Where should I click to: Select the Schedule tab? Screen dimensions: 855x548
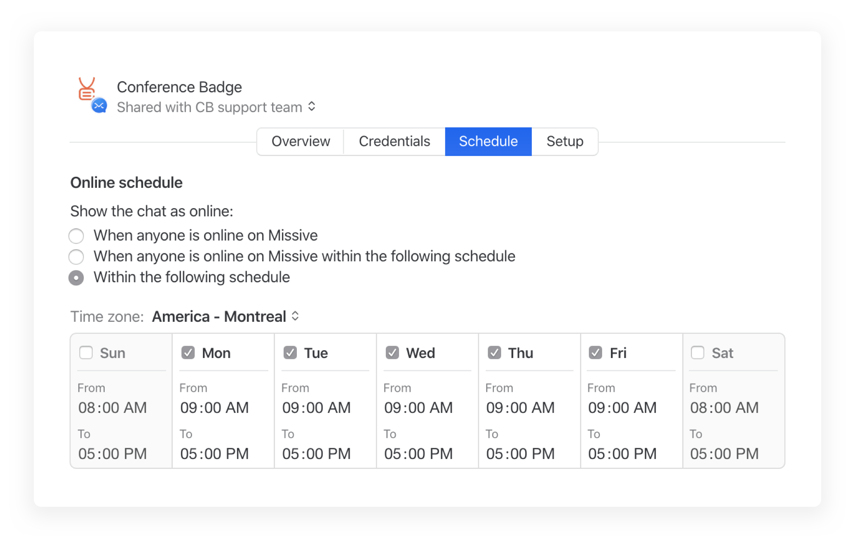(488, 141)
